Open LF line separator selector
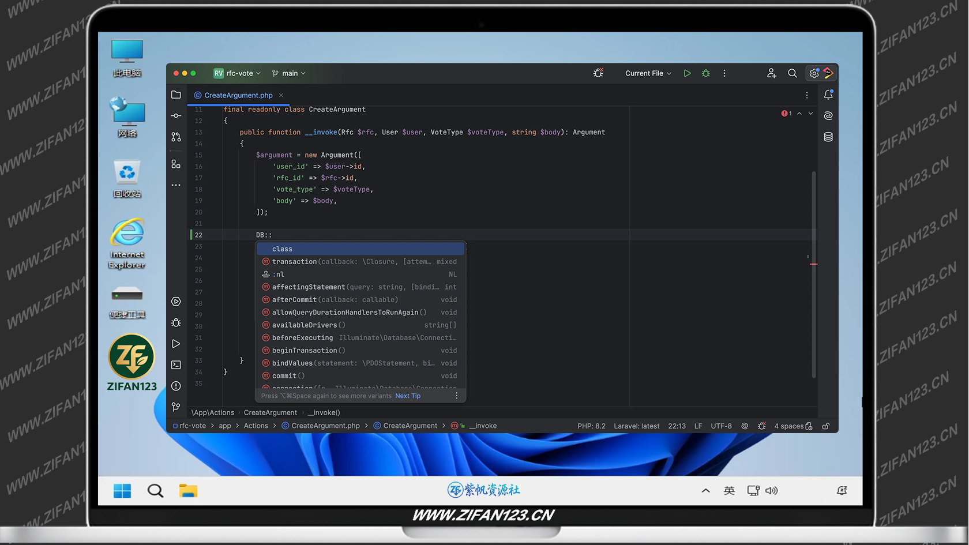The height and width of the screenshot is (545, 969). [698, 426]
